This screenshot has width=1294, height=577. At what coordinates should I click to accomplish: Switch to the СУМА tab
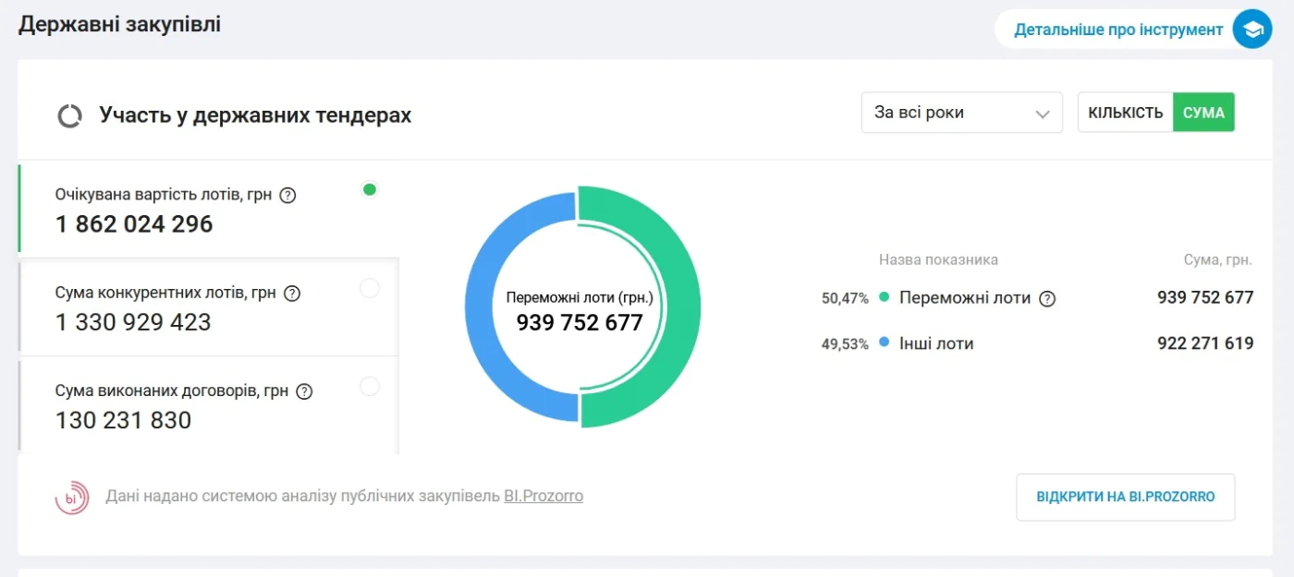1203,113
